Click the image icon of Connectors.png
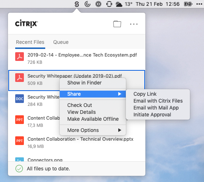This screenshot has height=182, width=204. (x=20, y=160)
